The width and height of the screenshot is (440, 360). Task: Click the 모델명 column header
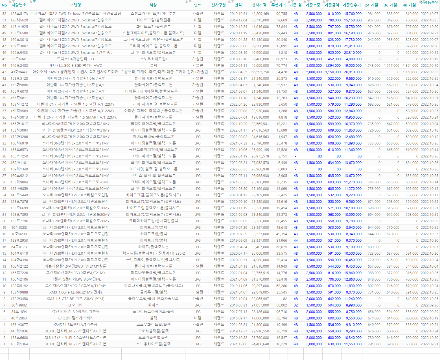[x=76, y=5]
